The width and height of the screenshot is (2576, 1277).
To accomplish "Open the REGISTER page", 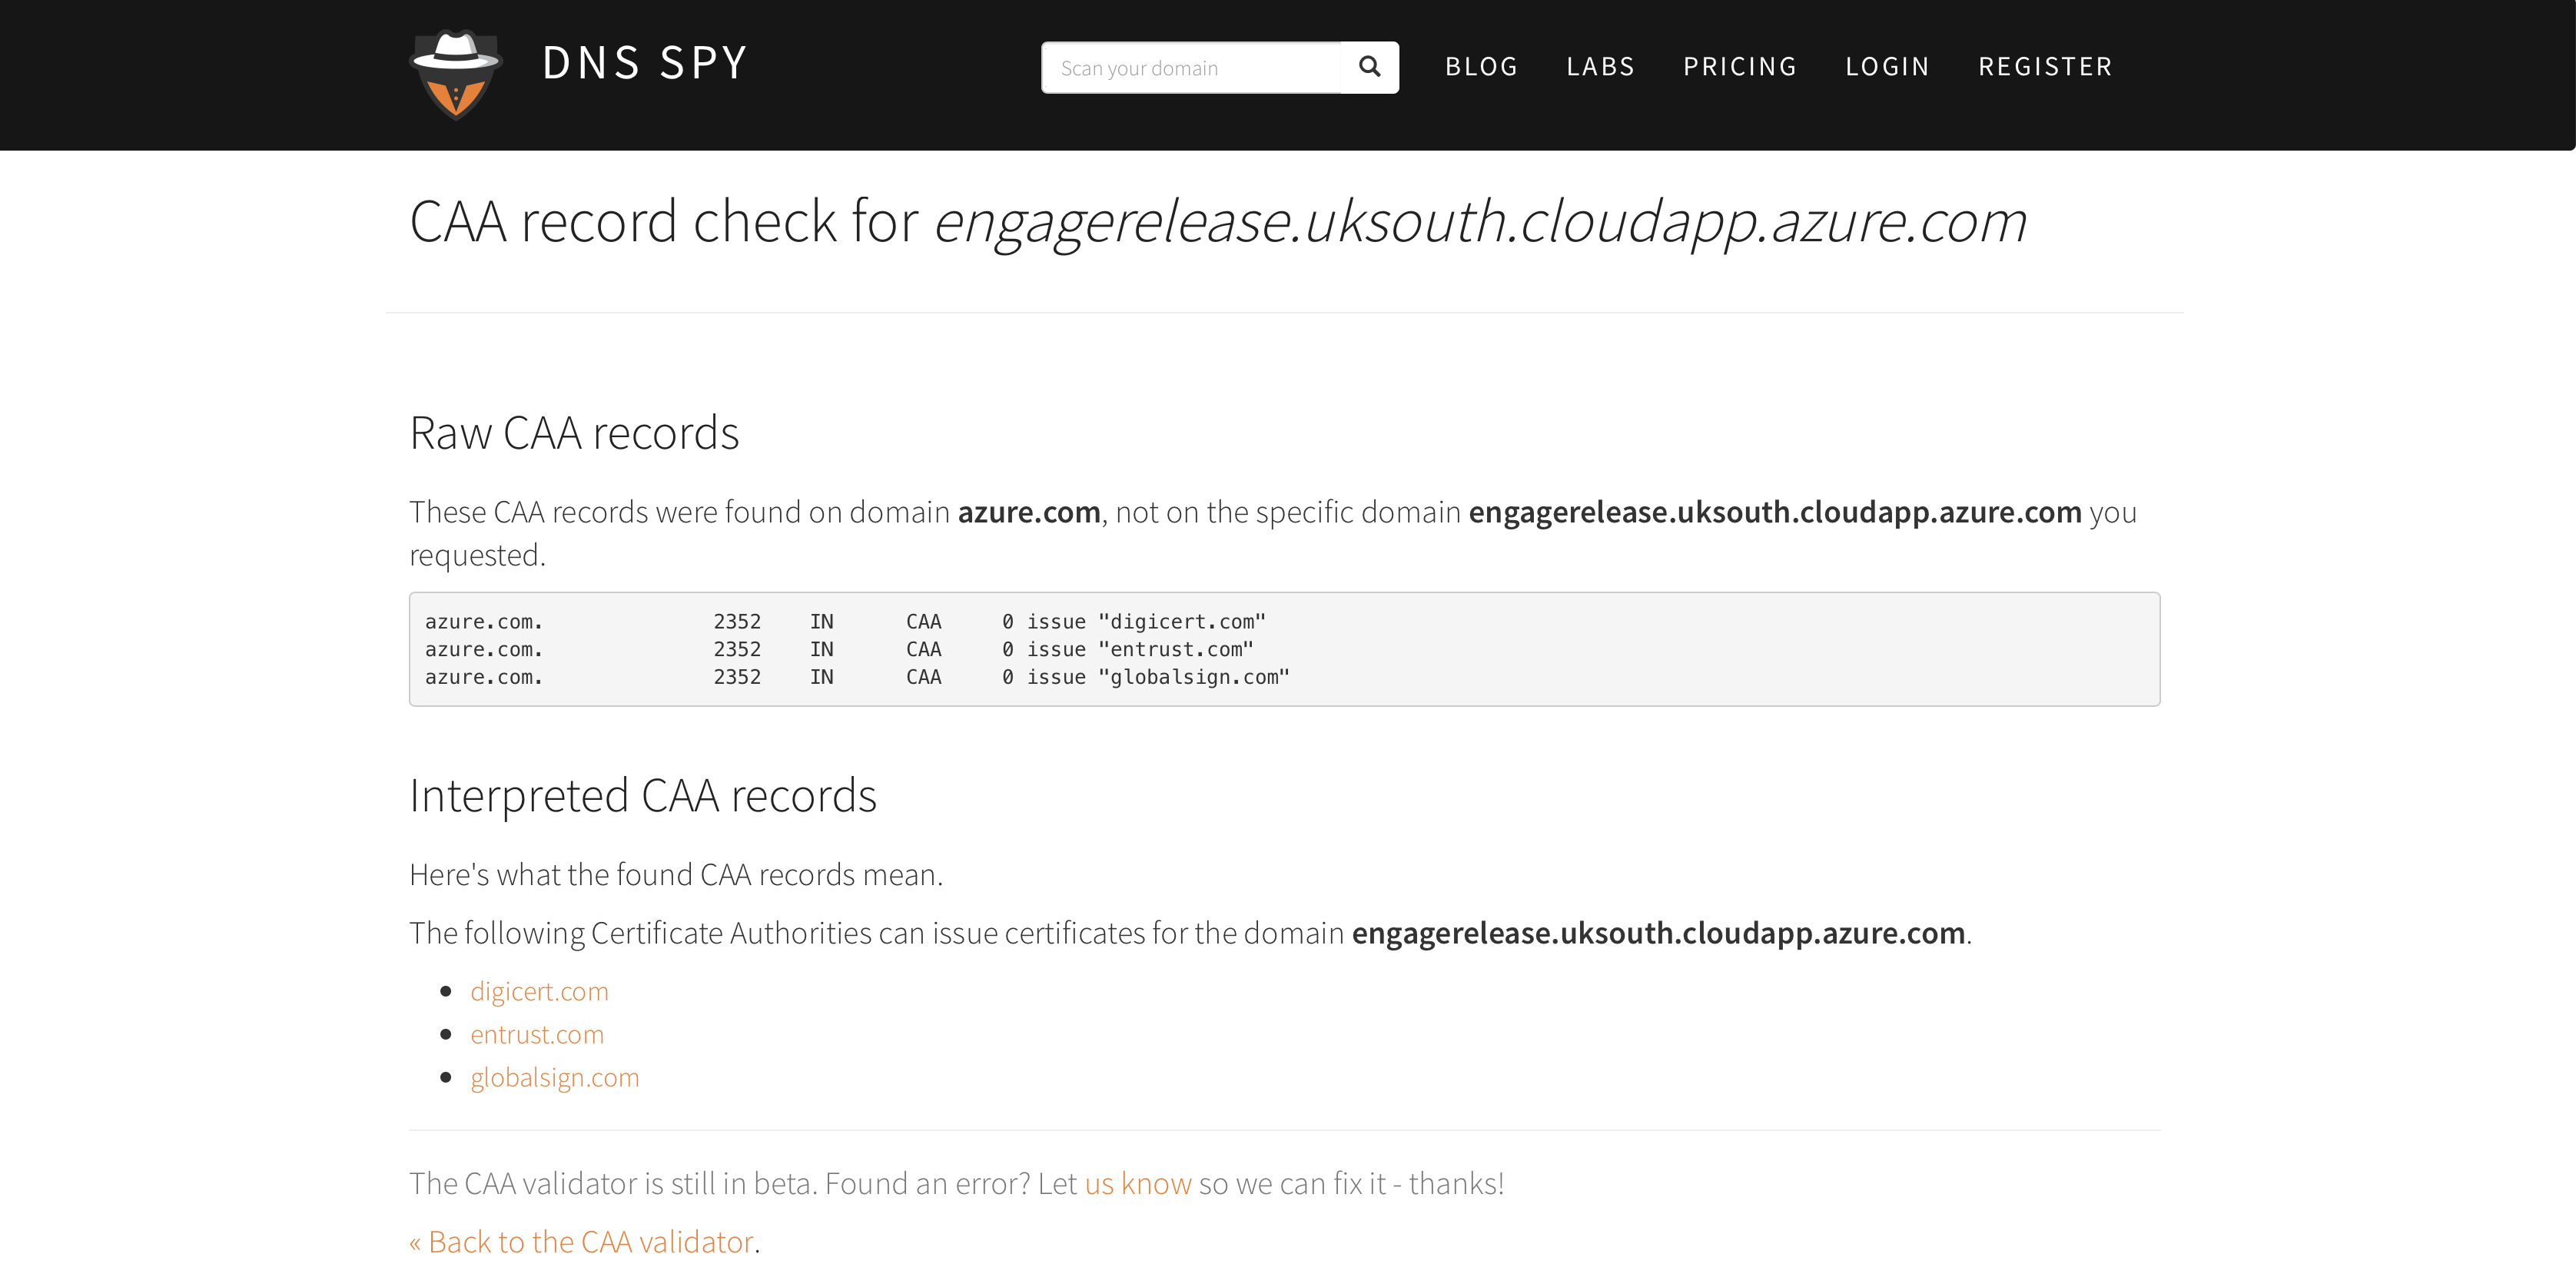I will [2045, 67].
